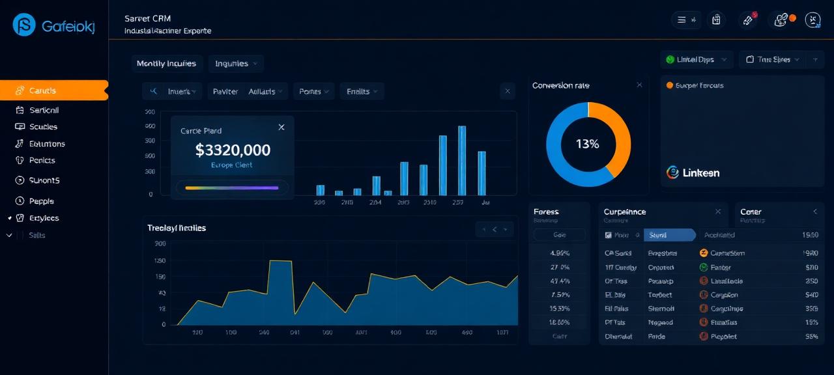Screen dimensions: 834x375
Task: Toggle the orange Sueper Fercats legend dot
Action: 669,85
